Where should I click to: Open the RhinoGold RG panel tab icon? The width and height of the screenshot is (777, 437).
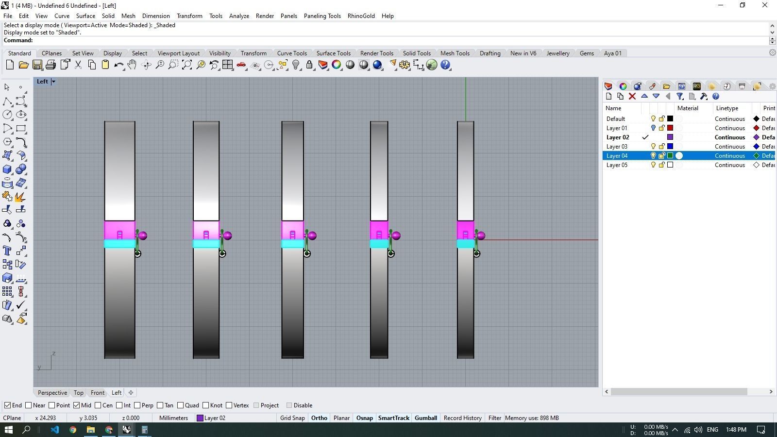697,86
